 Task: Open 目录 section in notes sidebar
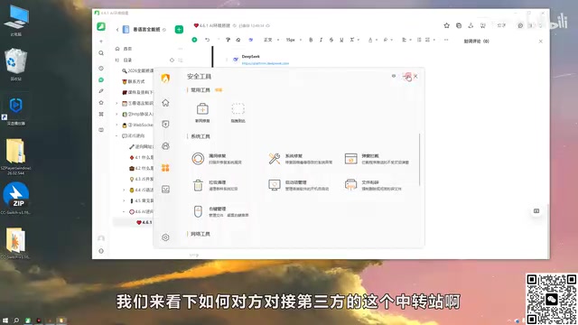127,60
